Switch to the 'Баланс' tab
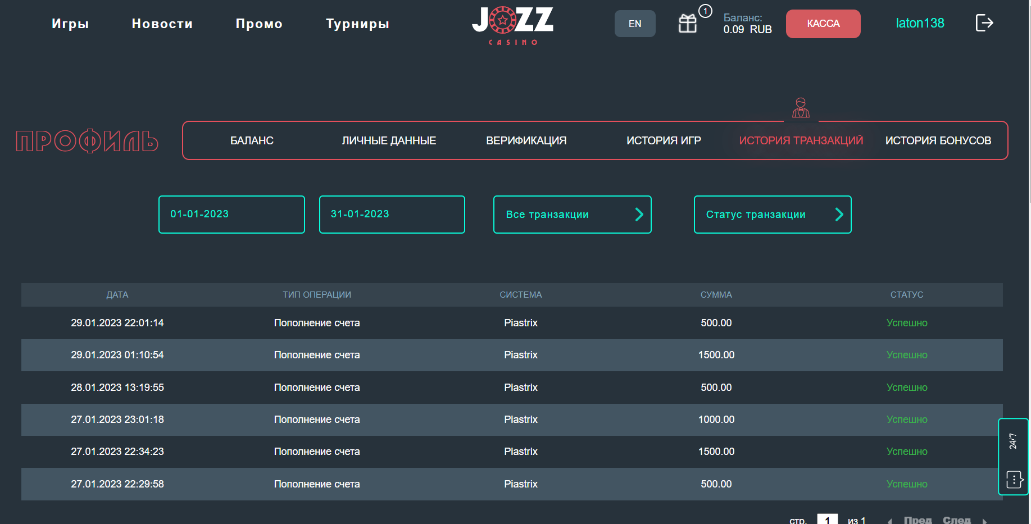Viewport: 1031px width, 524px height. (252, 140)
